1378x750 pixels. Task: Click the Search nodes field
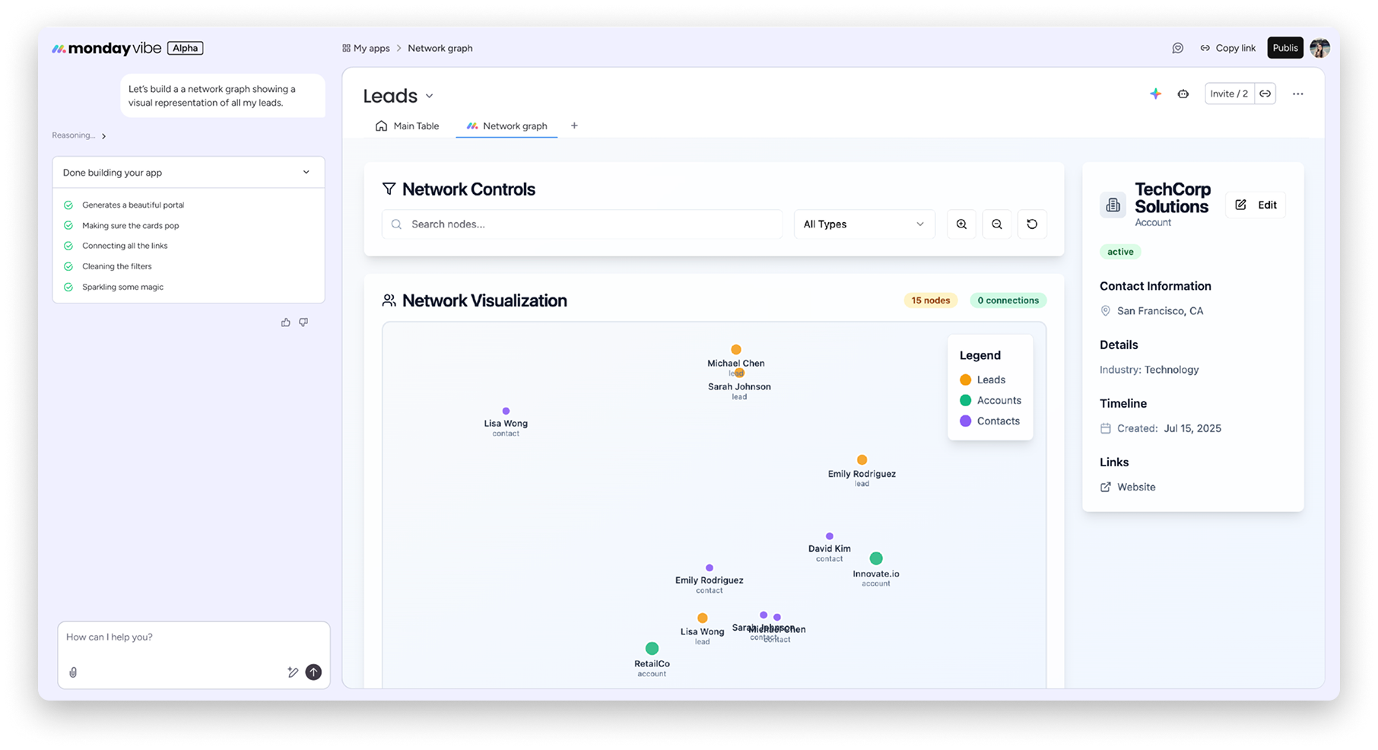click(583, 224)
